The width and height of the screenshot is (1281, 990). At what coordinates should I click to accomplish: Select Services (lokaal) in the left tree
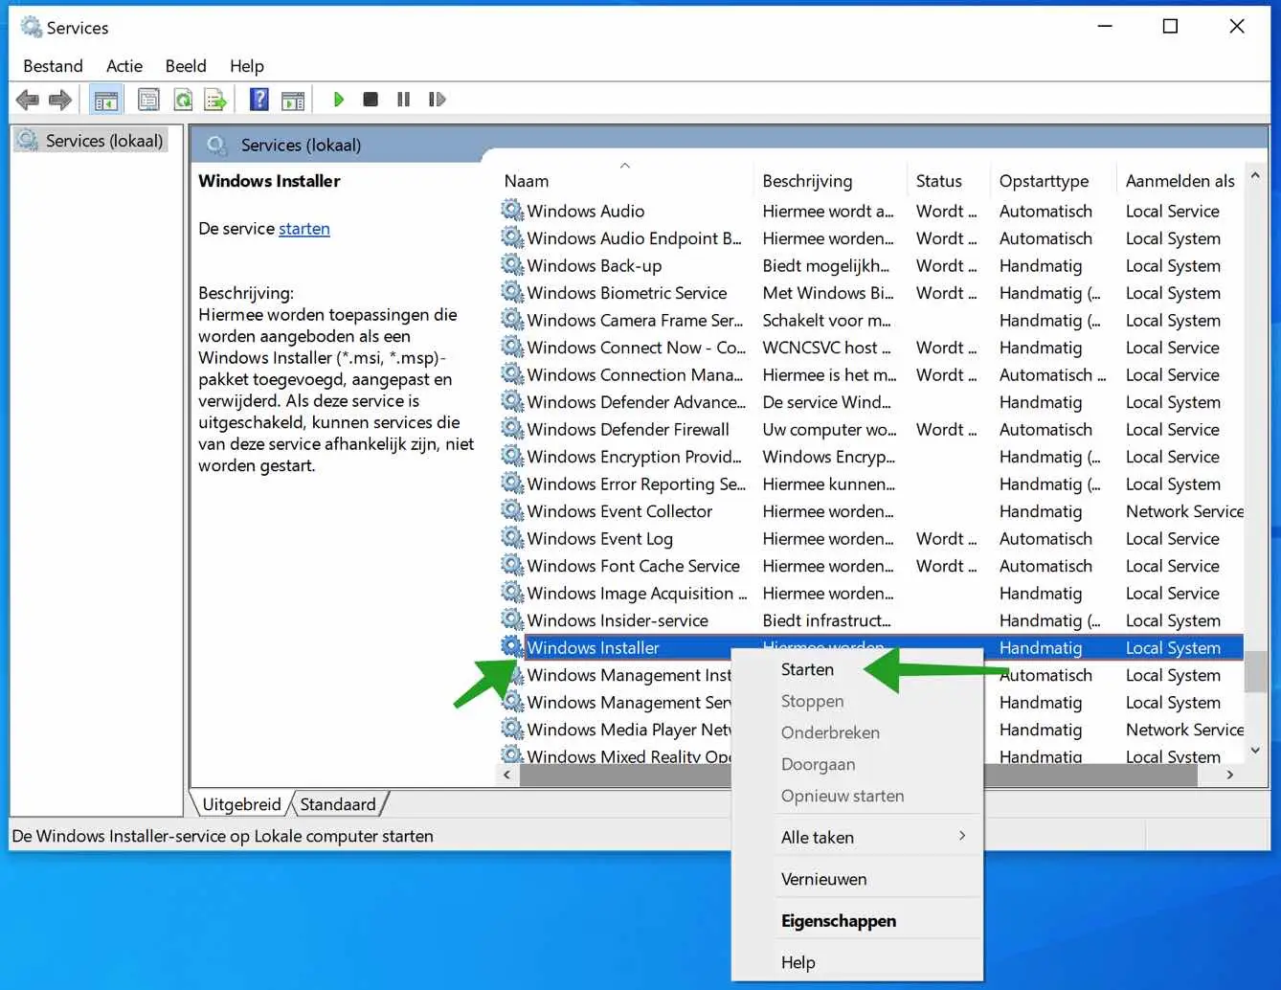(x=93, y=141)
